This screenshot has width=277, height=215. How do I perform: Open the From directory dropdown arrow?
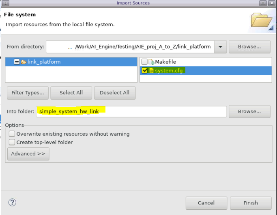coord(220,47)
